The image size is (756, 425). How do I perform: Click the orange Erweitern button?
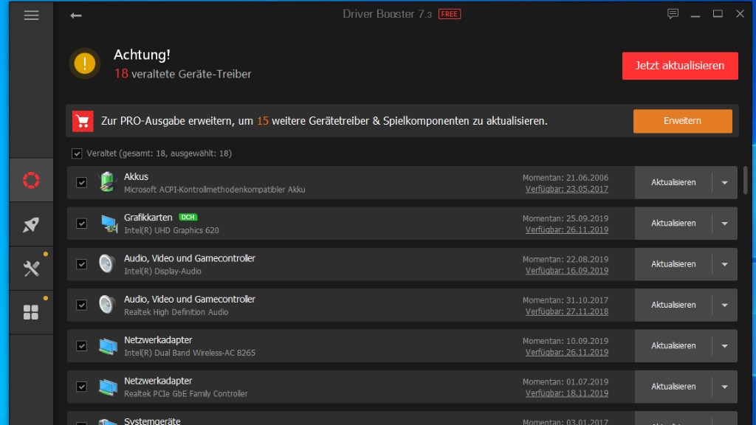pyautogui.click(x=682, y=121)
